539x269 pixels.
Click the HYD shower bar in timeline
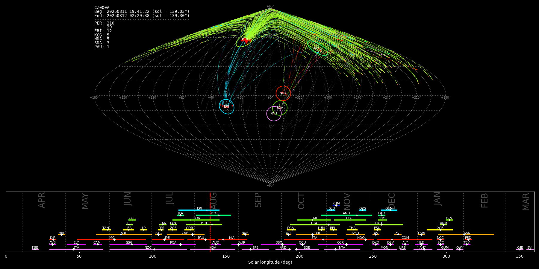tap(379, 225)
